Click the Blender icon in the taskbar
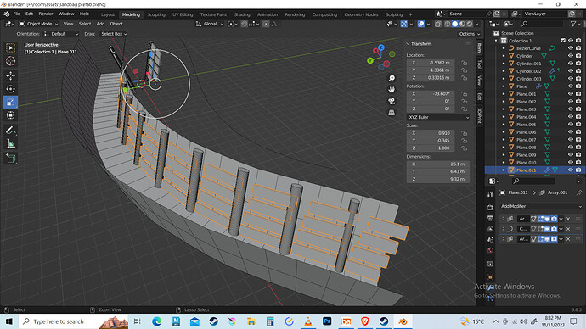 [403, 321]
